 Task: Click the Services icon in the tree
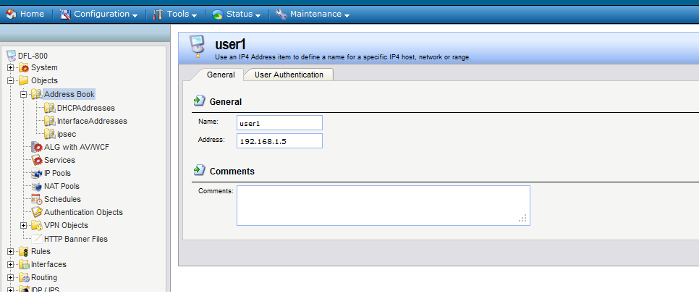tap(37, 160)
